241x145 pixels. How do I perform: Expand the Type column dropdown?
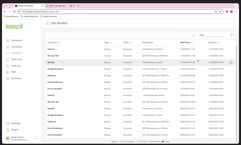(x=111, y=43)
